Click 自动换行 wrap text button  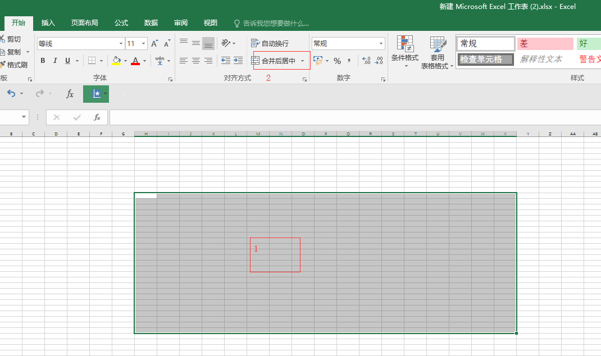(x=270, y=43)
